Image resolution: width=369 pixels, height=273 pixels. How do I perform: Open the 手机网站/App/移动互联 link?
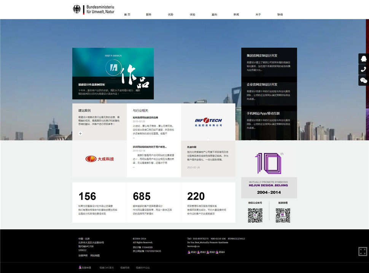point(263,113)
